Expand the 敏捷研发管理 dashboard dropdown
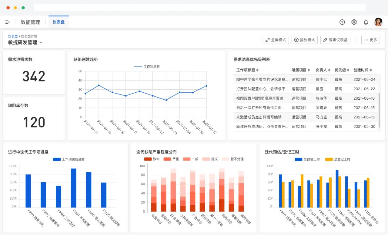The width and height of the screenshot is (388, 235). click(41, 43)
